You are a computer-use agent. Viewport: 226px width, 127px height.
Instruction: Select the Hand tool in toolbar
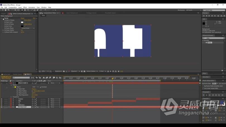pyautogui.click(x=6, y=10)
